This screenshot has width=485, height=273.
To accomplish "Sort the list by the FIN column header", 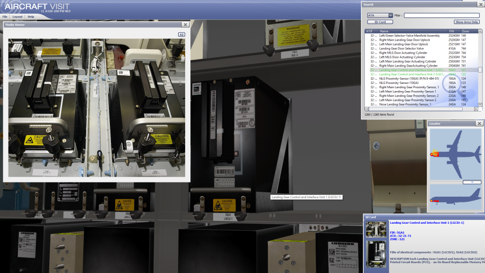I will [x=451, y=31].
